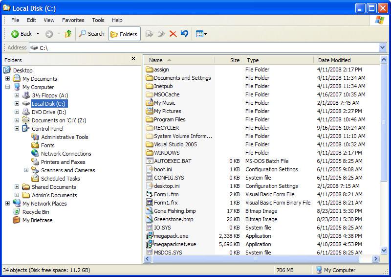Open the Help menu
The width and height of the screenshot is (391, 277).
coord(117,20)
